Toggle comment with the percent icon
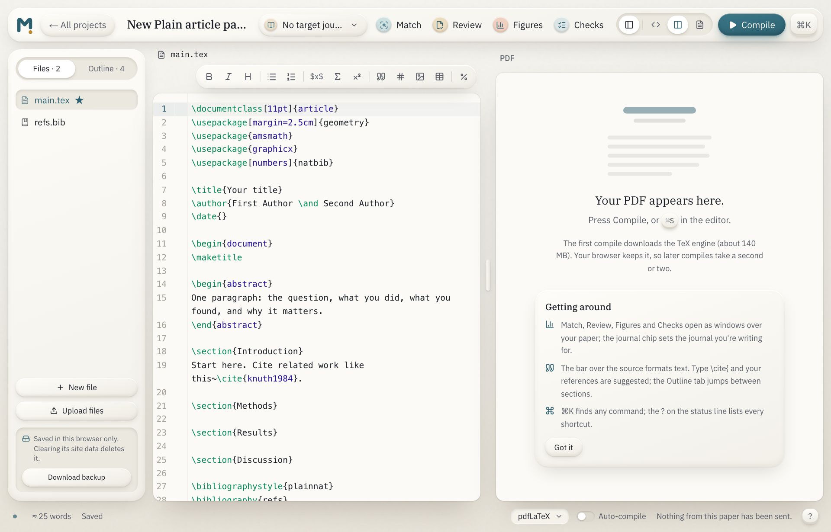Viewport: 831px width, 532px height. [x=464, y=77]
